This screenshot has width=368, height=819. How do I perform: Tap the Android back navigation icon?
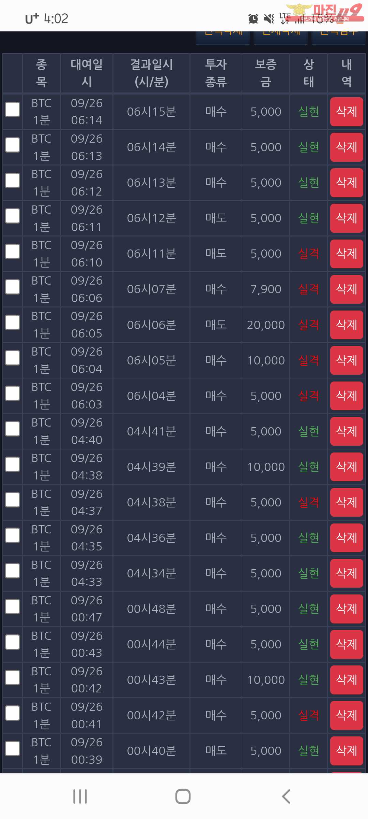coord(286,796)
